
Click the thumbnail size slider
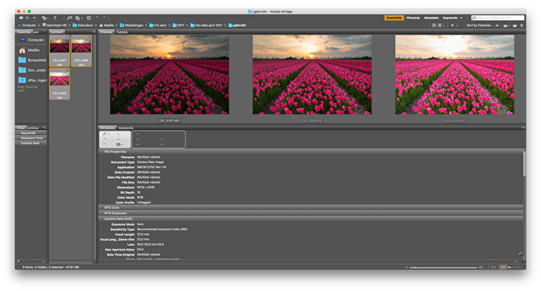coord(444,267)
